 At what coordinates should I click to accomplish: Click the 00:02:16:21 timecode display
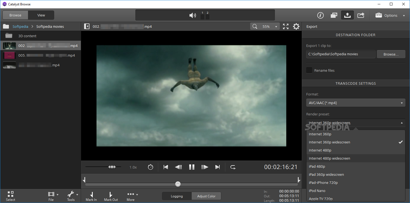click(281, 167)
